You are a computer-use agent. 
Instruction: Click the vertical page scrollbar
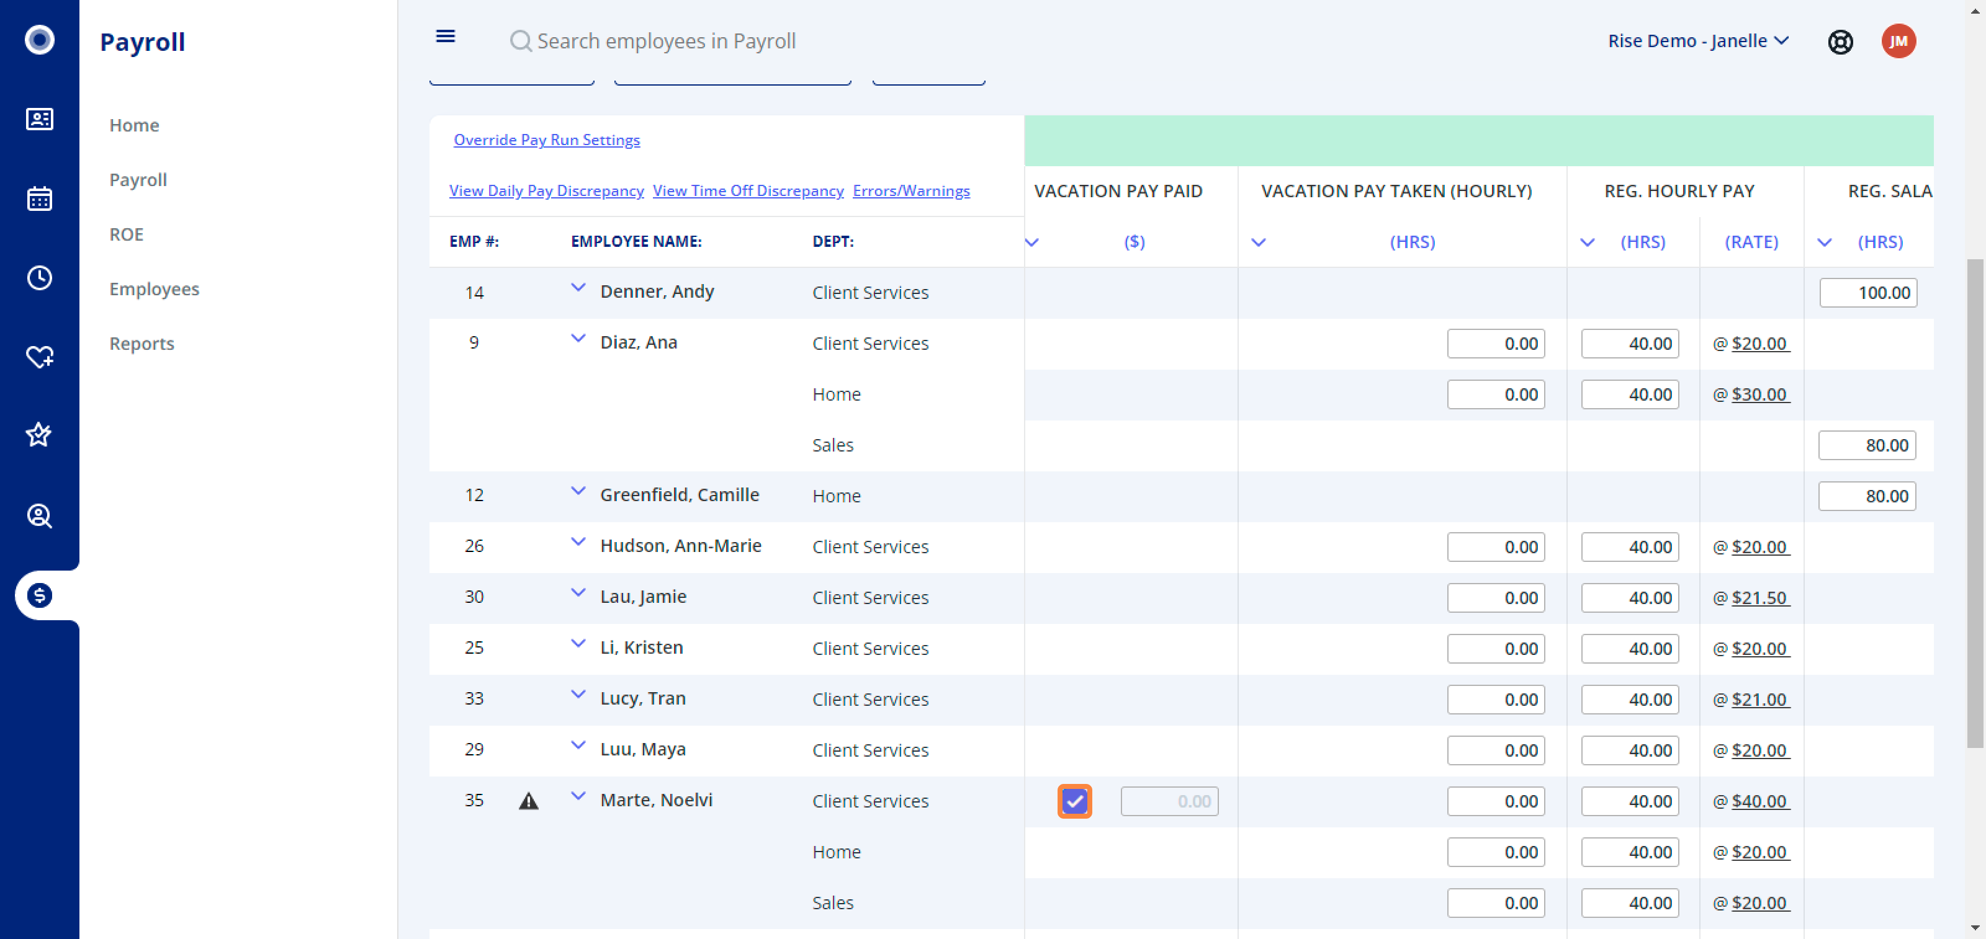point(1974,503)
